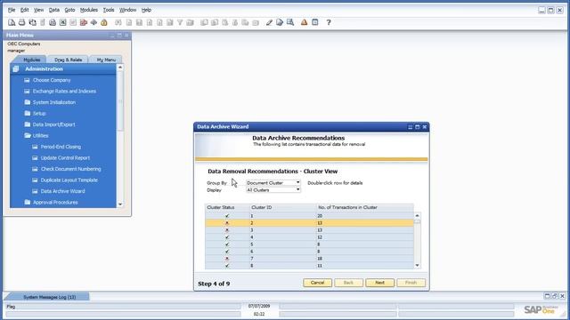
Task: Open Exchange Rates and Indexes
Action: coord(64,91)
